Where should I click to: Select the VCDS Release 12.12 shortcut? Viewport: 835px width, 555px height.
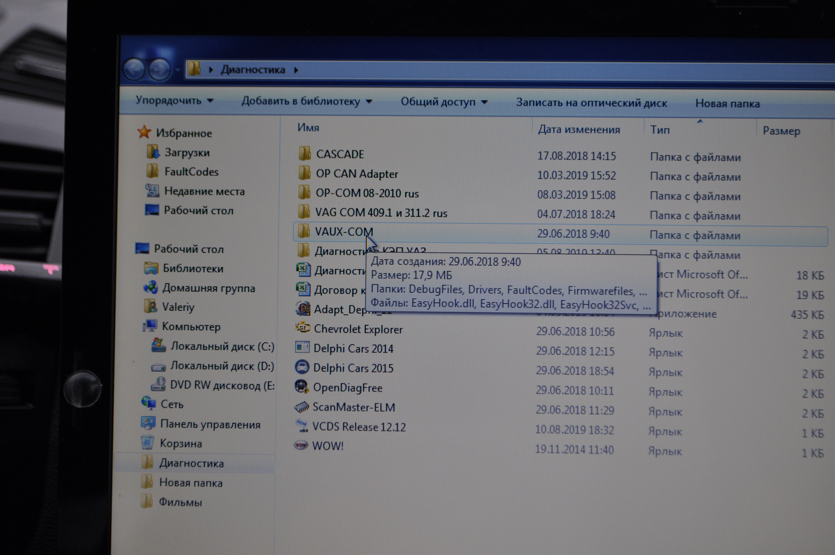pos(358,427)
